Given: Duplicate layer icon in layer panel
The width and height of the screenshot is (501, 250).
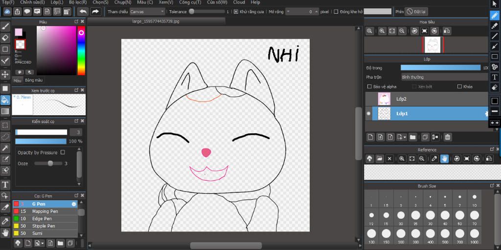Looking at the screenshot, I should pyautogui.click(x=425, y=137).
